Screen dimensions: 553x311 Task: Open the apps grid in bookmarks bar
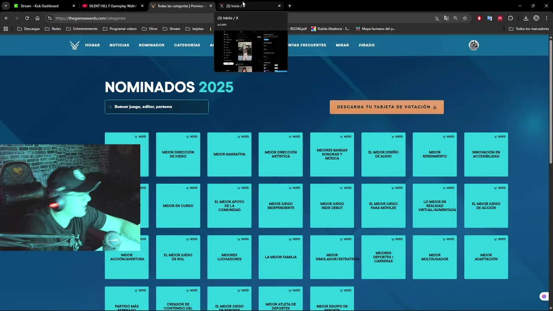[6, 29]
